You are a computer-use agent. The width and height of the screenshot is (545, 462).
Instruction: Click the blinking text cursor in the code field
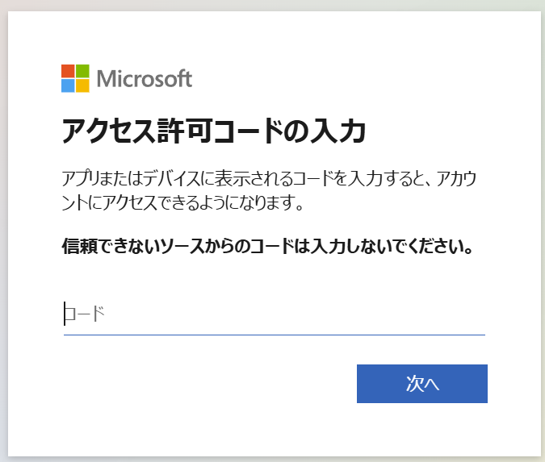[x=65, y=314]
